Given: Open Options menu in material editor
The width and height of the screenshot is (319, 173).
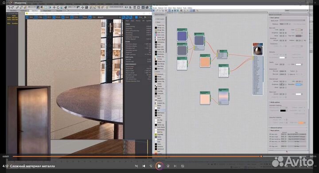Looking at the screenshot, I should point(179,8).
